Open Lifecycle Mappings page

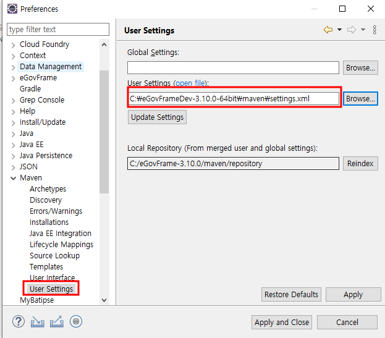pyautogui.click(x=61, y=245)
